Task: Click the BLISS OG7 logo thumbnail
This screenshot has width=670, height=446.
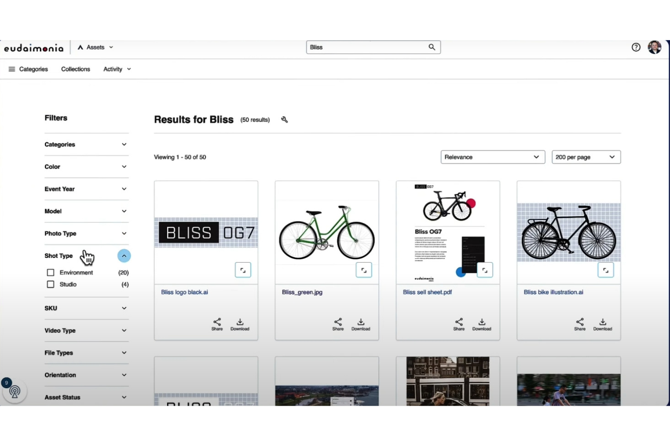Action: (206, 233)
